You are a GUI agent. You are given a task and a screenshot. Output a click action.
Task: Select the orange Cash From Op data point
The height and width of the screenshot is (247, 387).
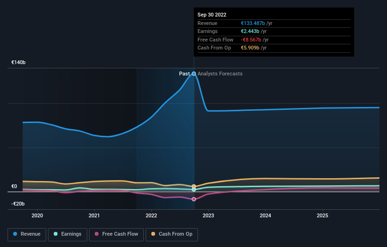coord(194,186)
